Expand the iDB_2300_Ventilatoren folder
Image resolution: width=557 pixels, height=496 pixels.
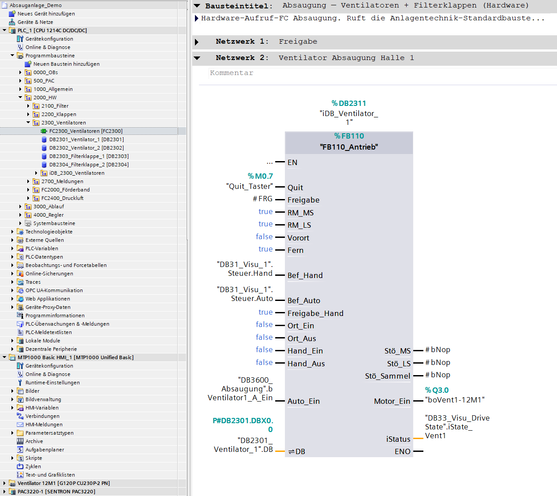coord(36,173)
